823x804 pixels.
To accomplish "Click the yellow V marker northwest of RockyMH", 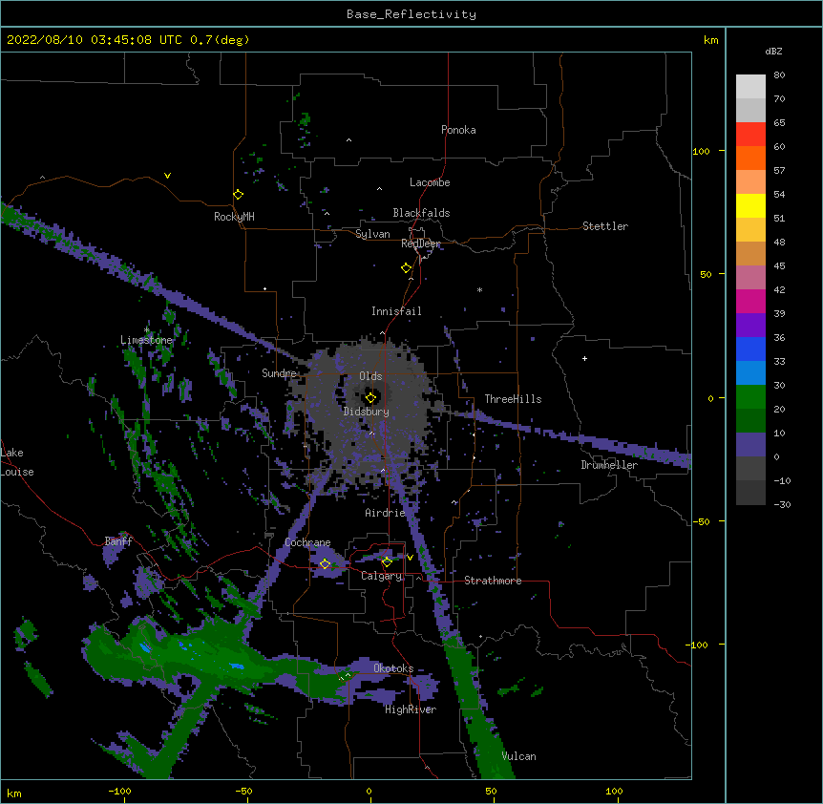I will (167, 176).
